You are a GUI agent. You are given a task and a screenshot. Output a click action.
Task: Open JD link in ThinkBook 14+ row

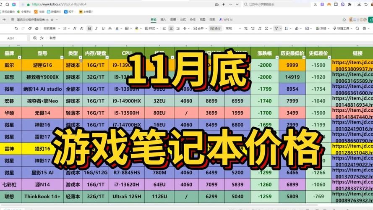(x=352, y=197)
